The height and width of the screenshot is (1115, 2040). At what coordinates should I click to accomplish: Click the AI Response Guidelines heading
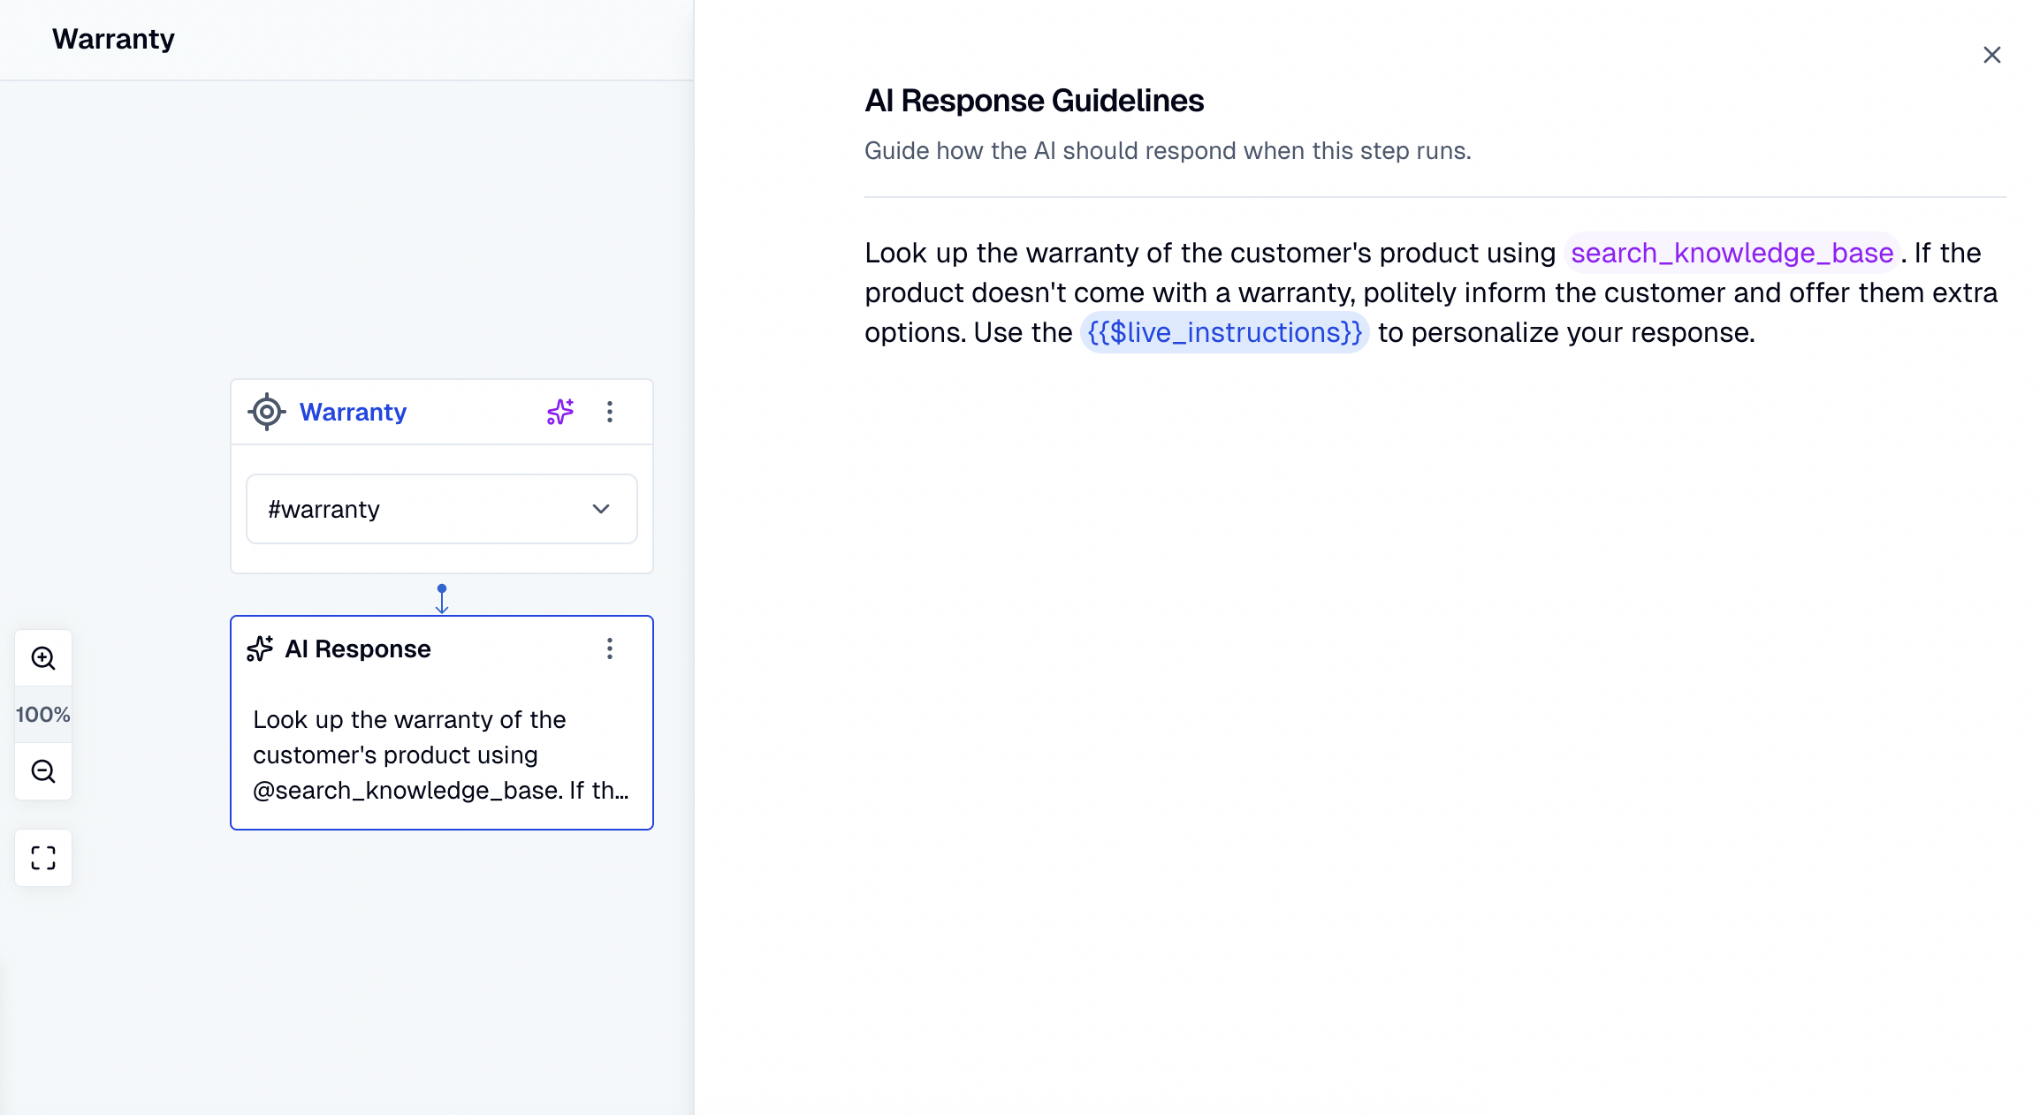pyautogui.click(x=1034, y=101)
